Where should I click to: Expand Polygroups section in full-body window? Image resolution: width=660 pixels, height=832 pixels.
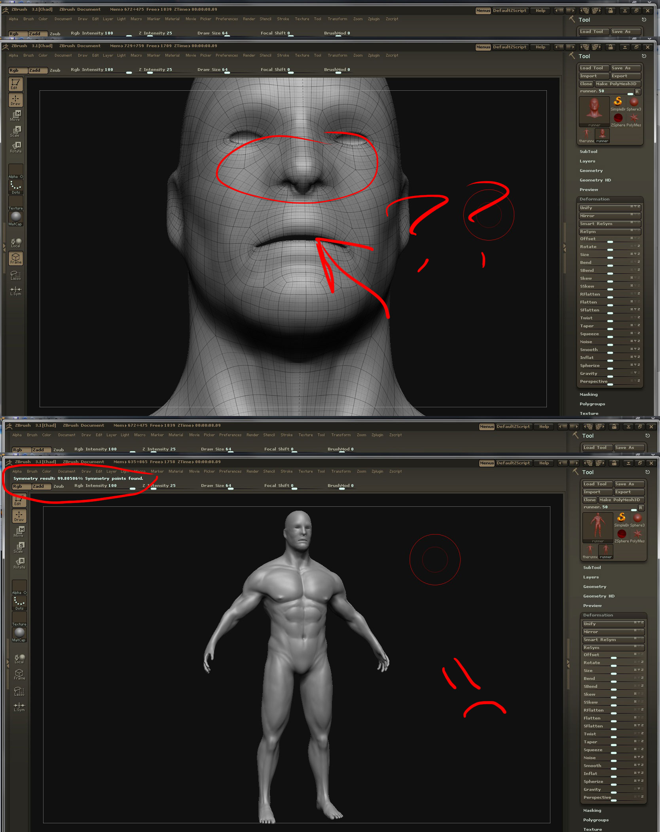pyautogui.click(x=596, y=820)
